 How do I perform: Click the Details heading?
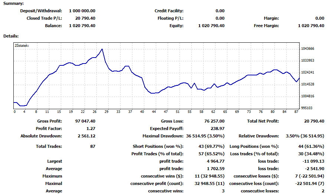pyautogui.click(x=11, y=36)
